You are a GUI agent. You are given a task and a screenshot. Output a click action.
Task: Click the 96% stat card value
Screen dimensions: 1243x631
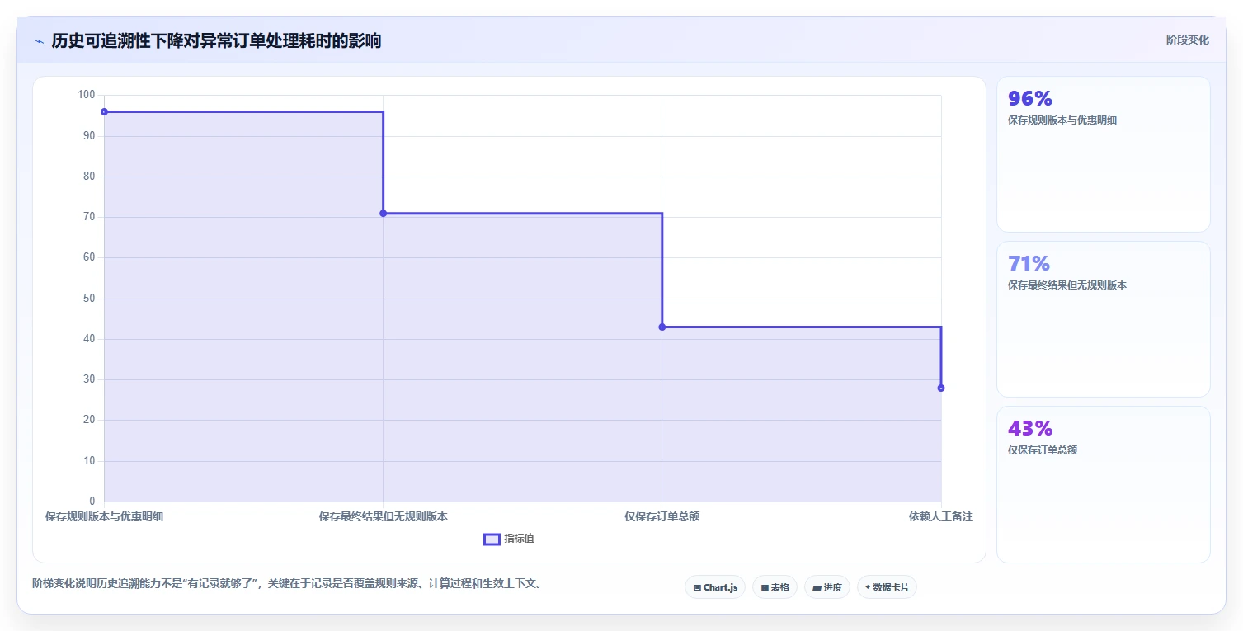point(1030,98)
